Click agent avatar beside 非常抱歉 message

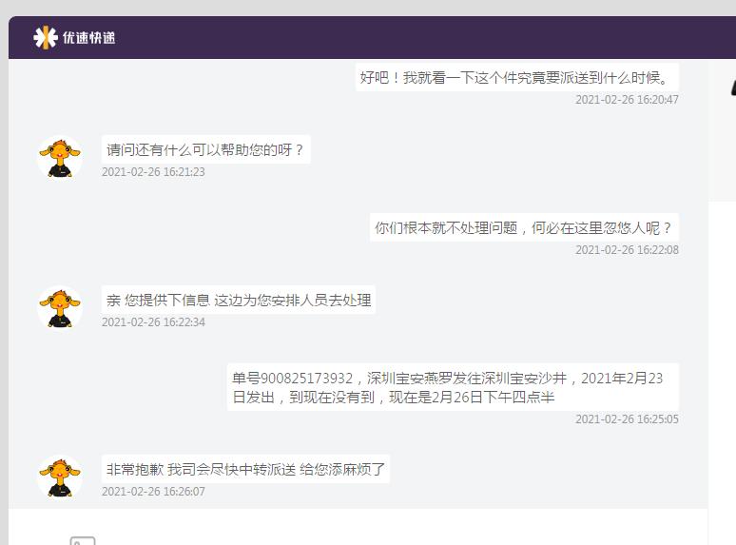click(x=60, y=477)
